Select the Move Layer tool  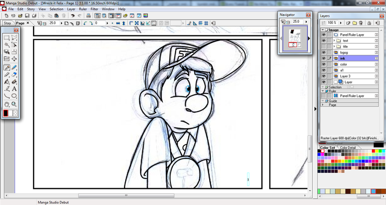(x=14, y=59)
